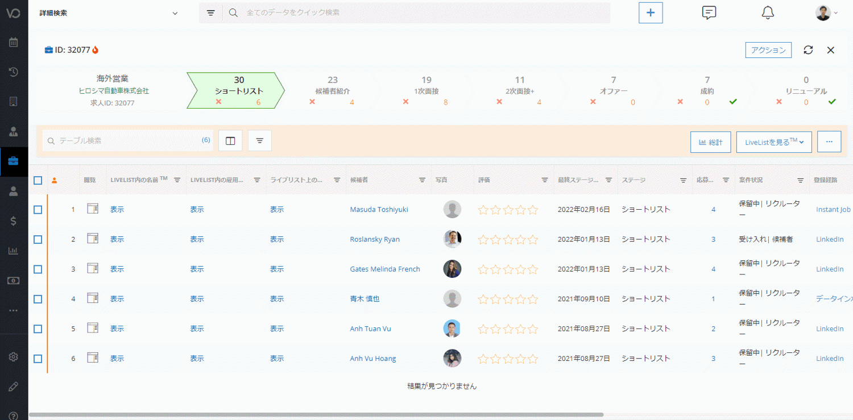Open the calendar icon in sidebar

[x=14, y=42]
